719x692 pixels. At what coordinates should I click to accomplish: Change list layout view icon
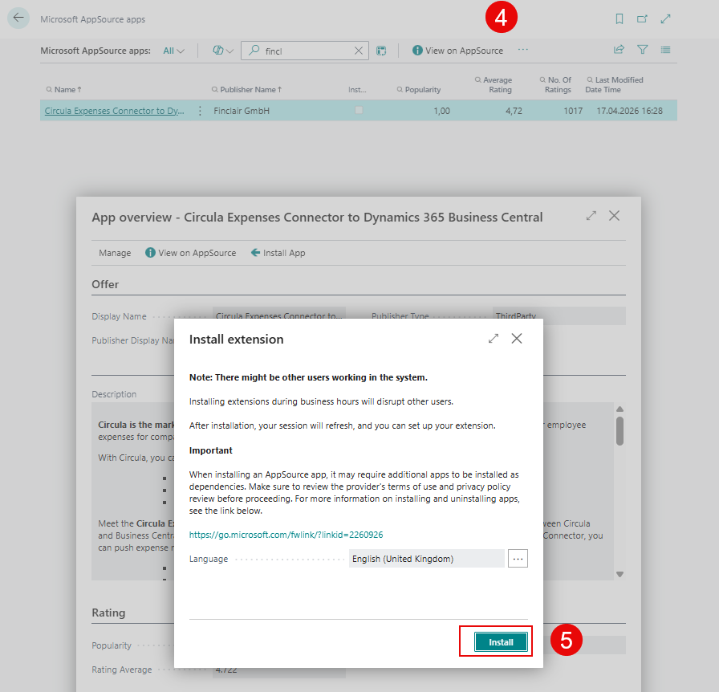pyautogui.click(x=665, y=50)
